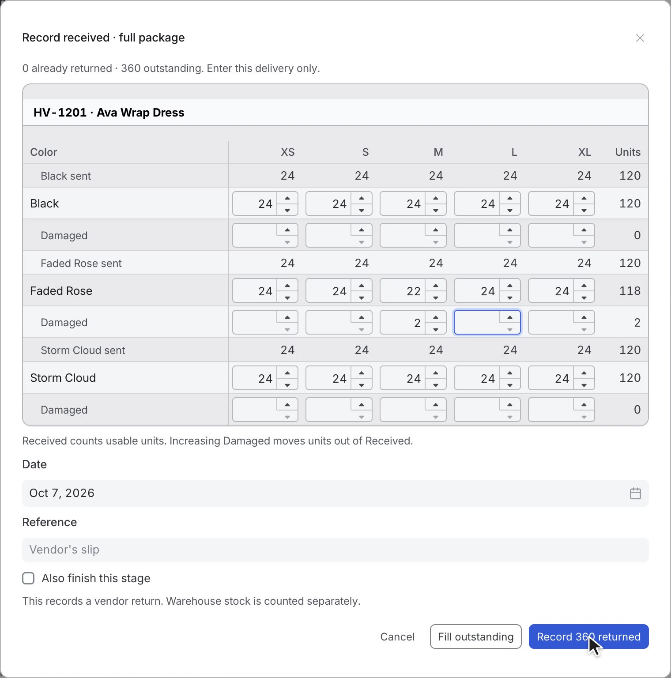671x678 pixels.
Task: Increase Black M received count
Action: [436, 198]
